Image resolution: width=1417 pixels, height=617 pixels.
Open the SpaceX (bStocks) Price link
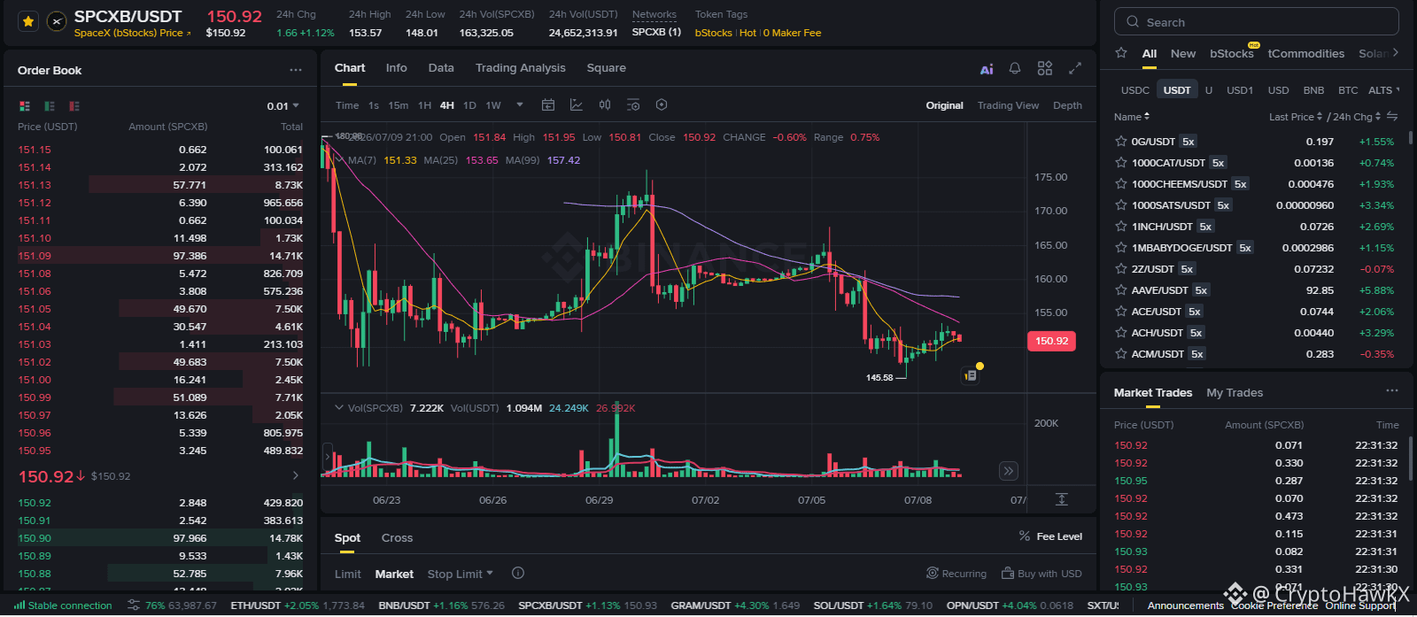click(132, 33)
